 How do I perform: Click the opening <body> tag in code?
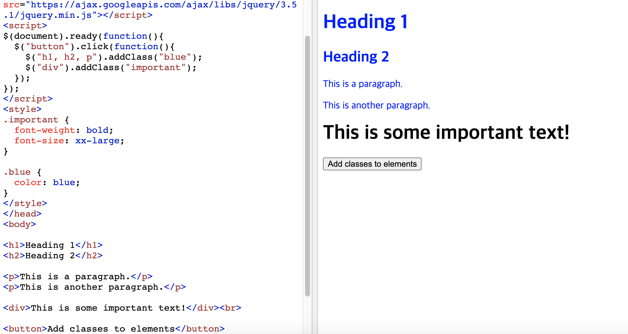tap(19, 225)
